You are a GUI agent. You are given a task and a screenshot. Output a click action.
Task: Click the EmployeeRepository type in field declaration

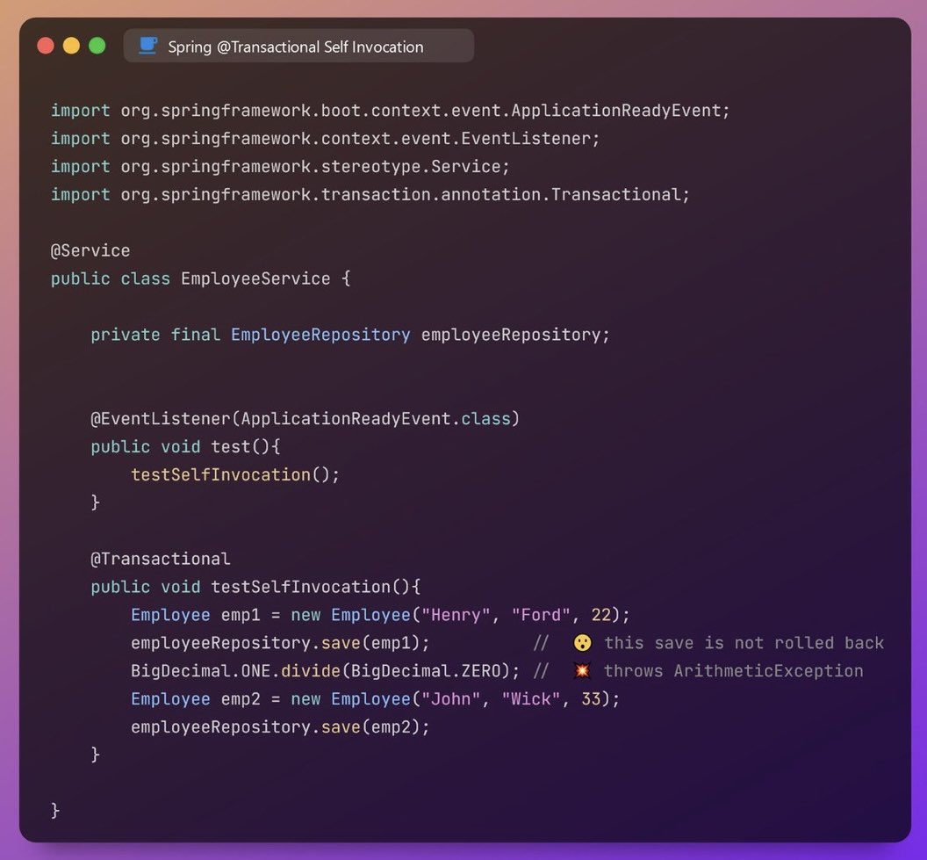click(x=320, y=335)
